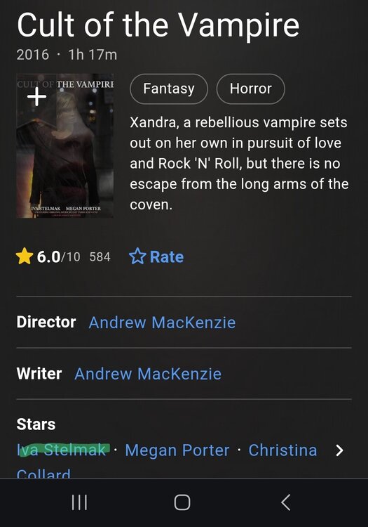Expand the Stars list chevron
Screen dimensions: 368x527
click(x=339, y=450)
